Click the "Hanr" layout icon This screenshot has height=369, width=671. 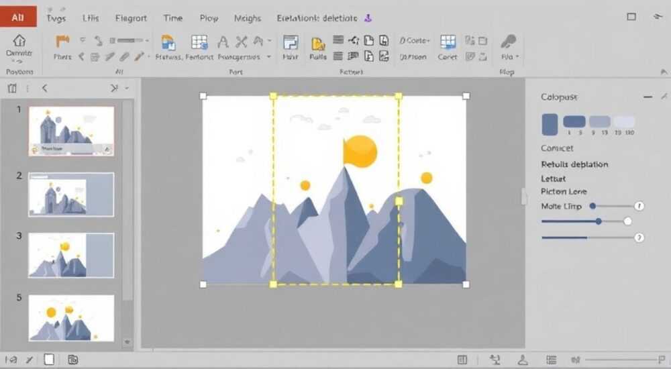coord(291,43)
